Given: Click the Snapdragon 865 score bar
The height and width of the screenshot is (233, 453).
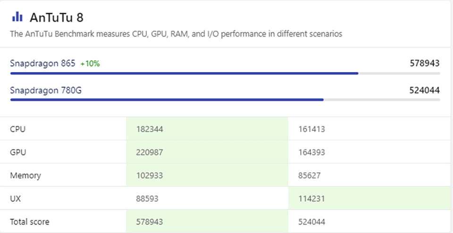Looking at the screenshot, I should pos(225,73).
